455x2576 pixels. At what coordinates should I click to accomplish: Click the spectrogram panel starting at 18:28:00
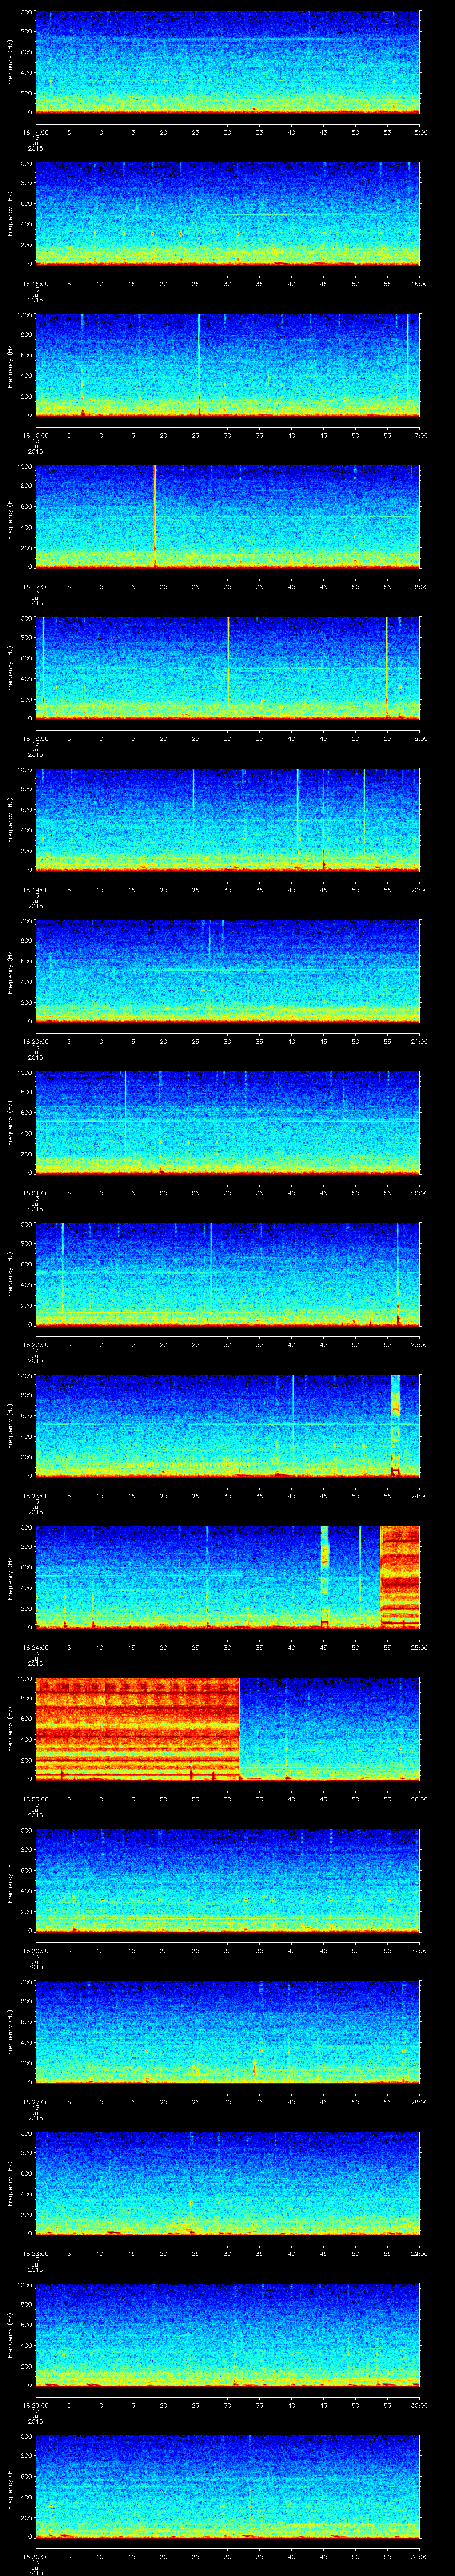click(x=228, y=2184)
